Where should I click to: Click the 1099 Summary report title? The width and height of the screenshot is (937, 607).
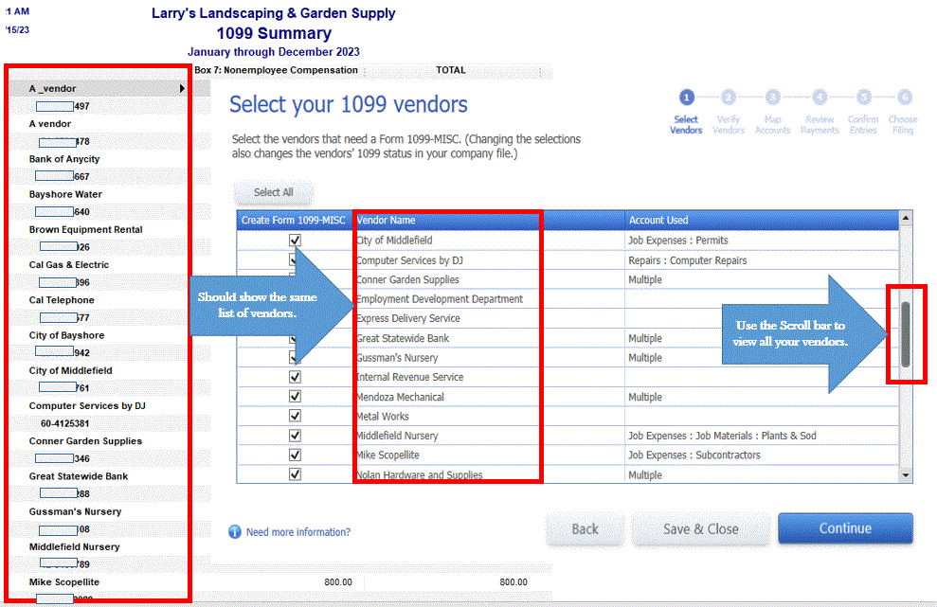tap(274, 33)
